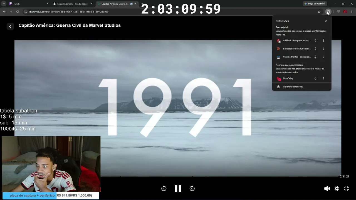Open the Disney+ player settings gear
The width and height of the screenshot is (356, 200).
[x=337, y=189]
